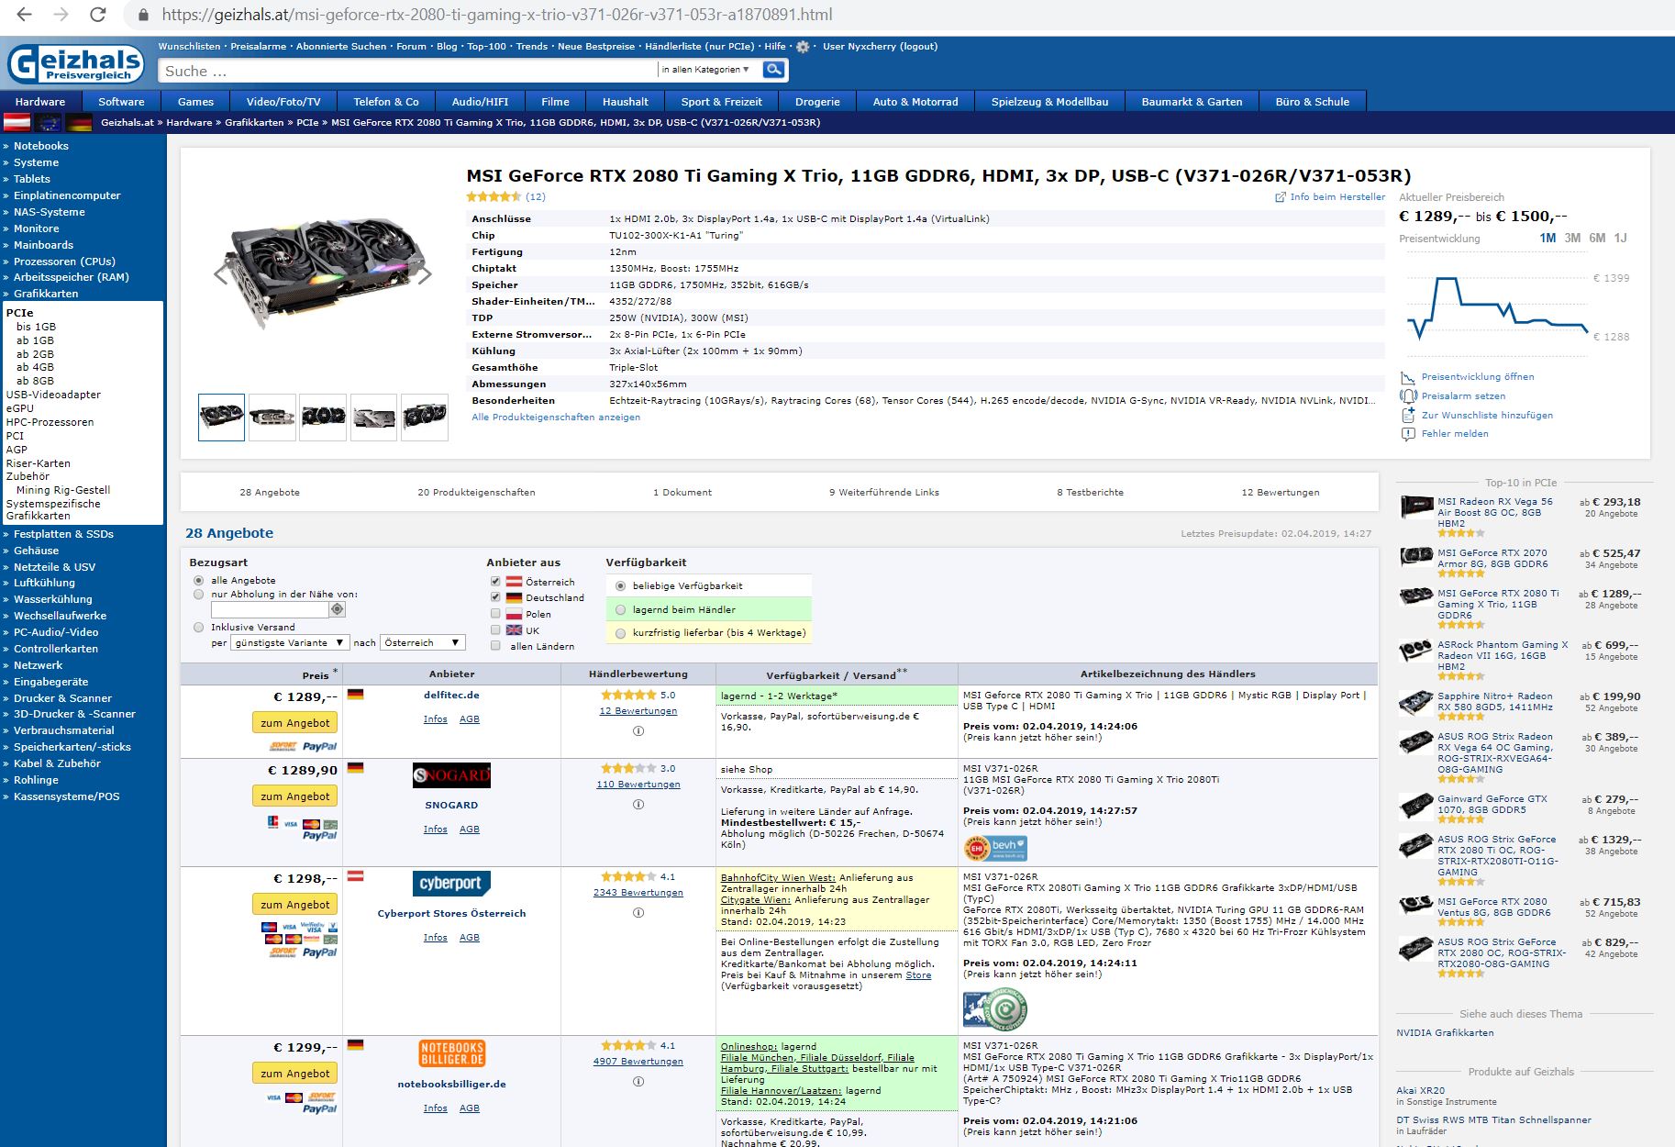1675x1147 pixels.
Task: Select the German flag region icon in breadcrumb bar
Action: tap(79, 122)
